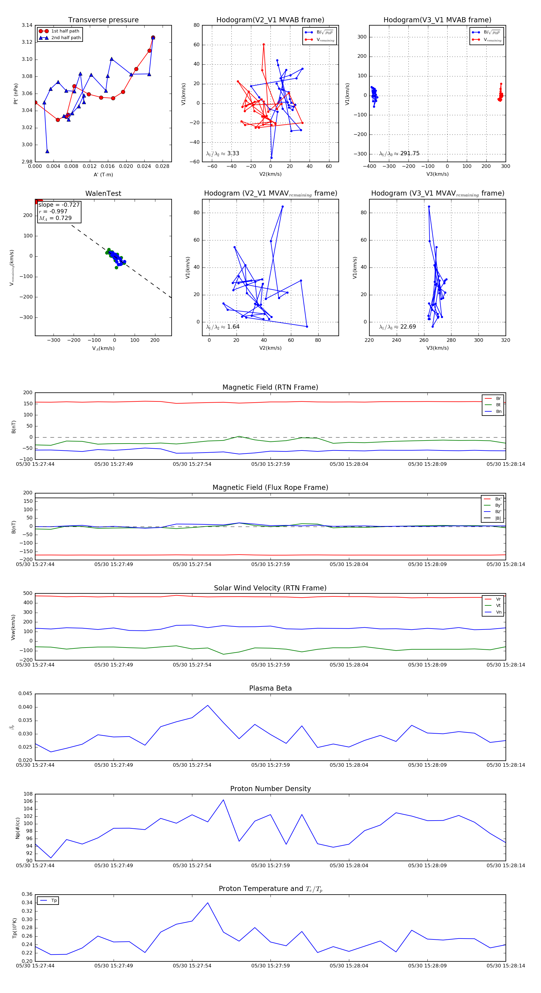Click the 'A' (T·m)' axis label
The width and height of the screenshot is (541, 993).
pos(103,175)
